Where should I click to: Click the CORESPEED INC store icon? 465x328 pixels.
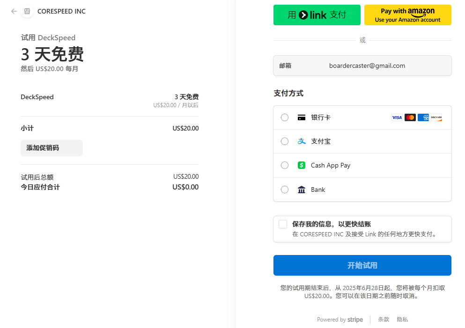click(27, 11)
